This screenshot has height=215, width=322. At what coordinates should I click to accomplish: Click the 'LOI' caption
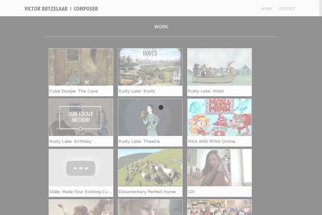click(x=191, y=191)
